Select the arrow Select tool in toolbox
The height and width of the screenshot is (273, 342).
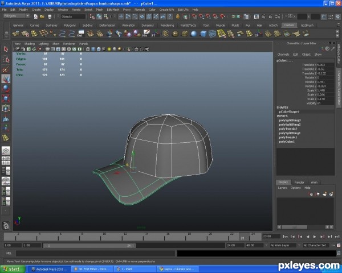[6, 49]
